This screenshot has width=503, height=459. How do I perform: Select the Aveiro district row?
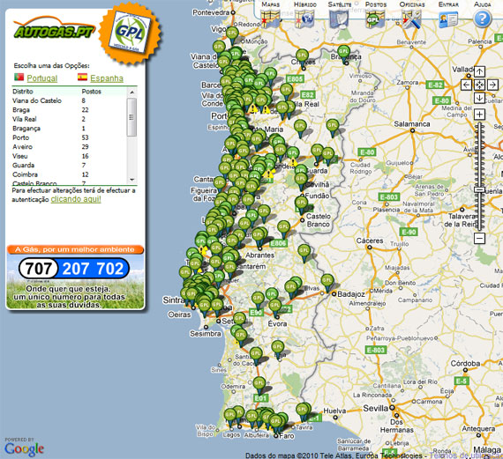point(69,147)
